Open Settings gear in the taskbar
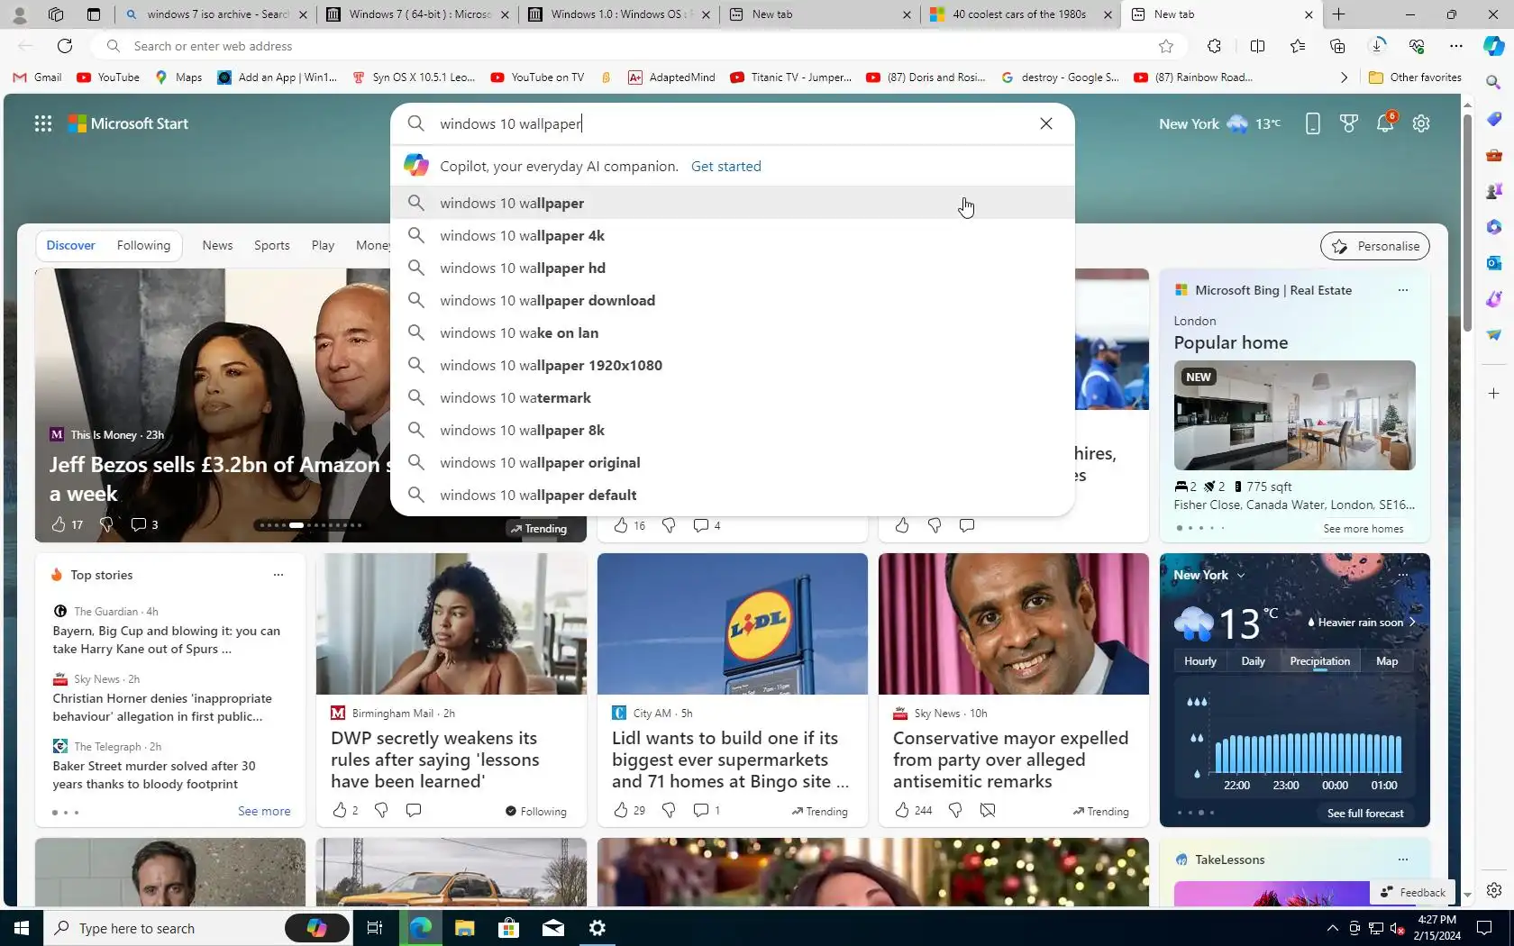The height and width of the screenshot is (946, 1514). point(597,928)
